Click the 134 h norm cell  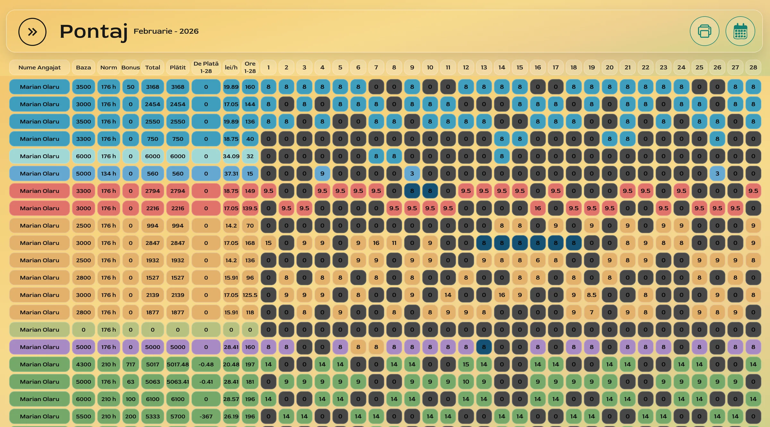click(x=108, y=173)
